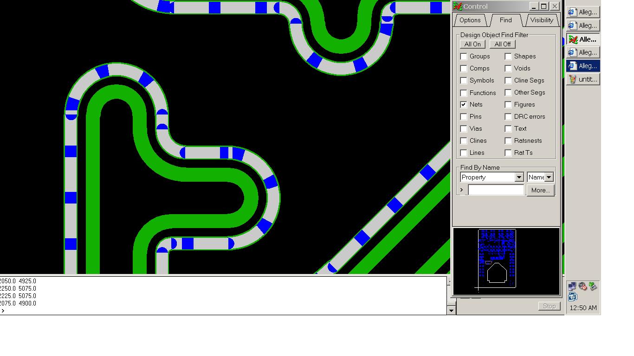Click the Stop button
The width and height of the screenshot is (634, 356).
pos(549,306)
